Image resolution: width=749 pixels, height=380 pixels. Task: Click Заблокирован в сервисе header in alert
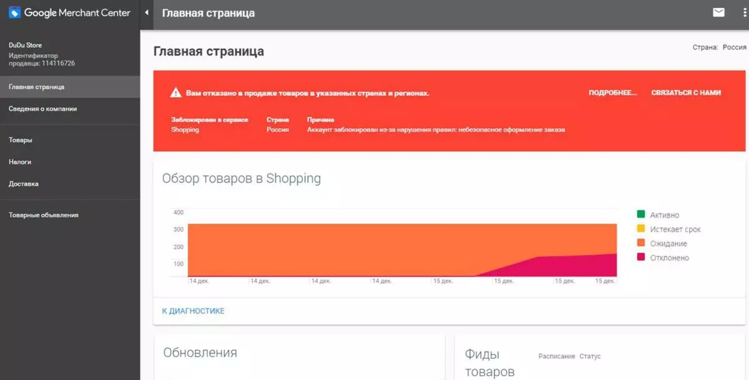(x=210, y=120)
